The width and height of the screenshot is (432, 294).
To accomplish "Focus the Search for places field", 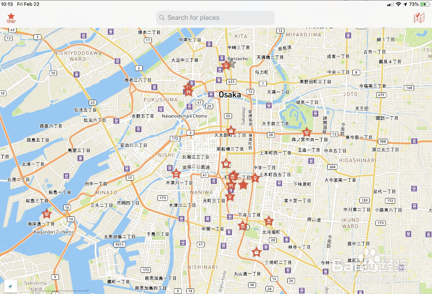I will pyautogui.click(x=215, y=17).
